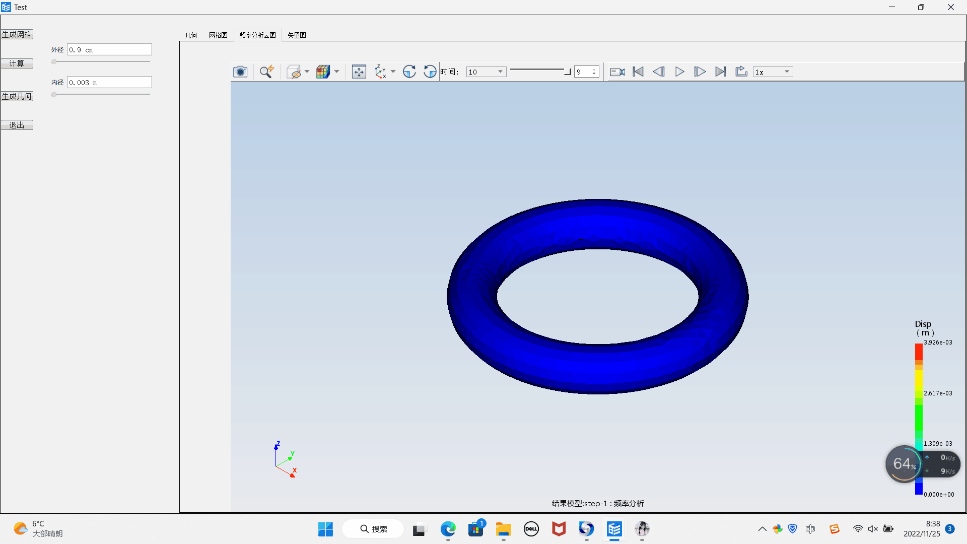Click the rewind to start playback control
This screenshot has width=967, height=544.
coord(638,72)
